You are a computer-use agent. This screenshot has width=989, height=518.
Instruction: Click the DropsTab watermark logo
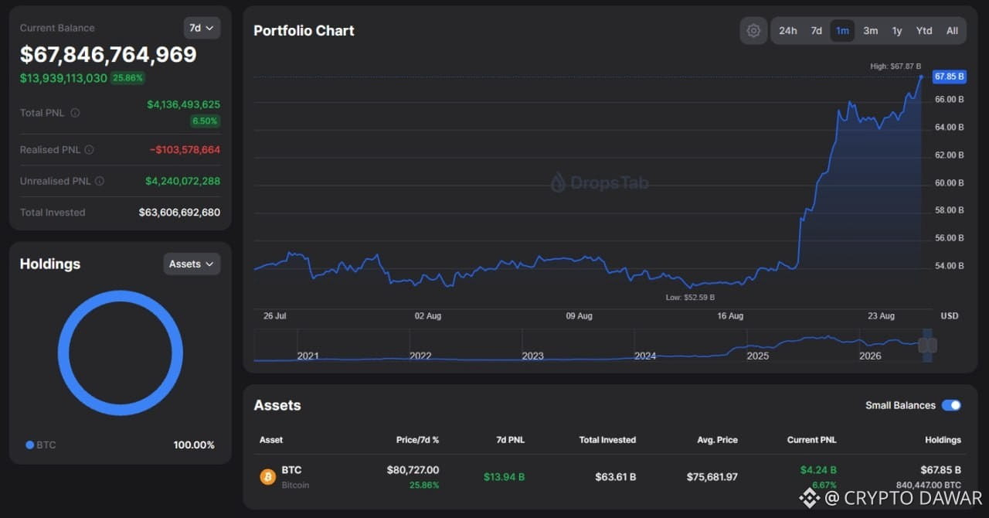[600, 182]
